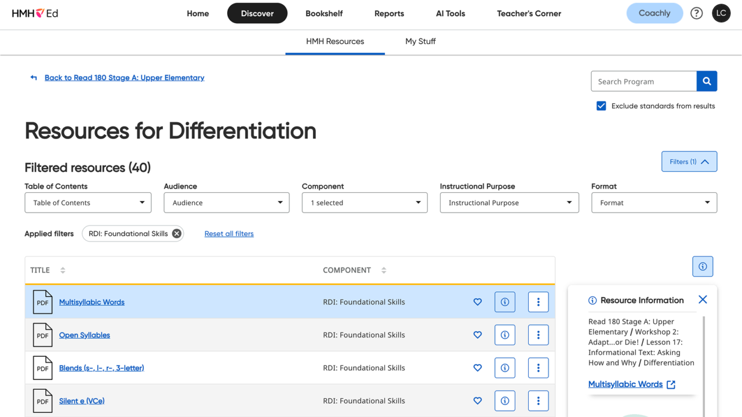Open Multisyllabic Words in new tab via external link icon
Viewport: 742px width, 417px height.
point(671,384)
